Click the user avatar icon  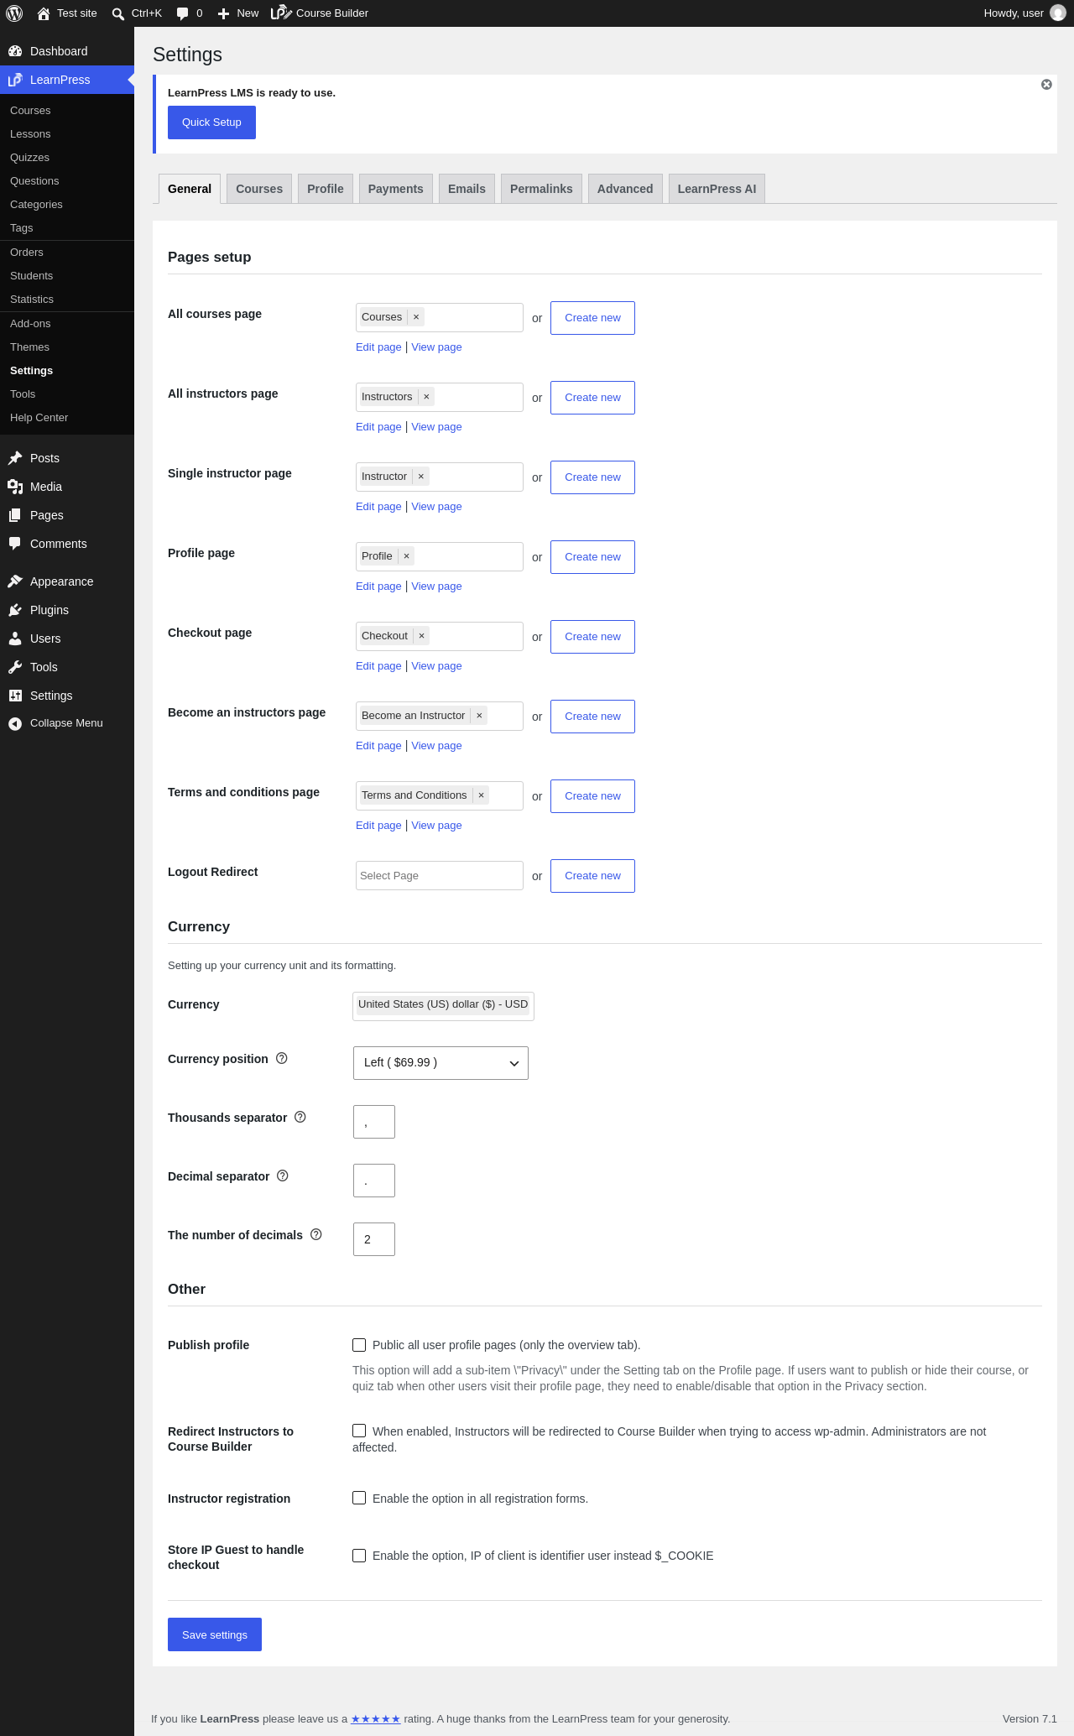1058,13
